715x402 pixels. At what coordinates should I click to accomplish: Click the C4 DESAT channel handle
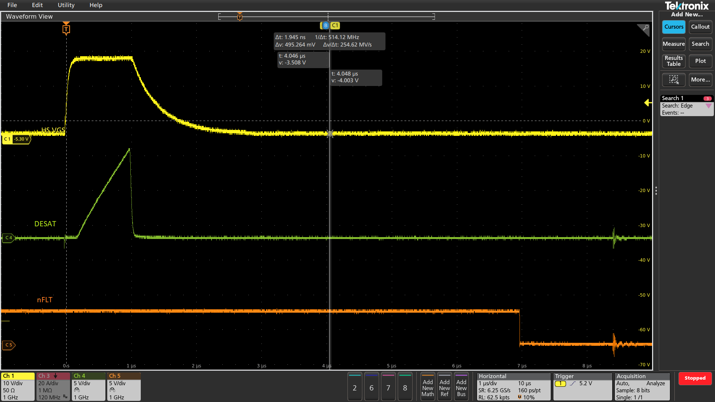click(x=8, y=237)
